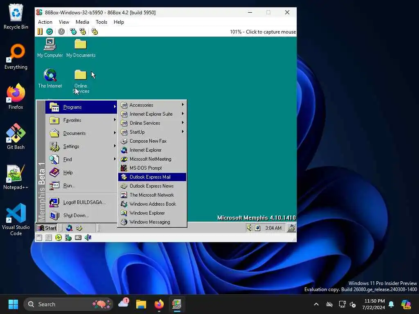The width and height of the screenshot is (419, 314).
Task: Open 86Box machine settings toolbar icon
Action: (x=95, y=31)
